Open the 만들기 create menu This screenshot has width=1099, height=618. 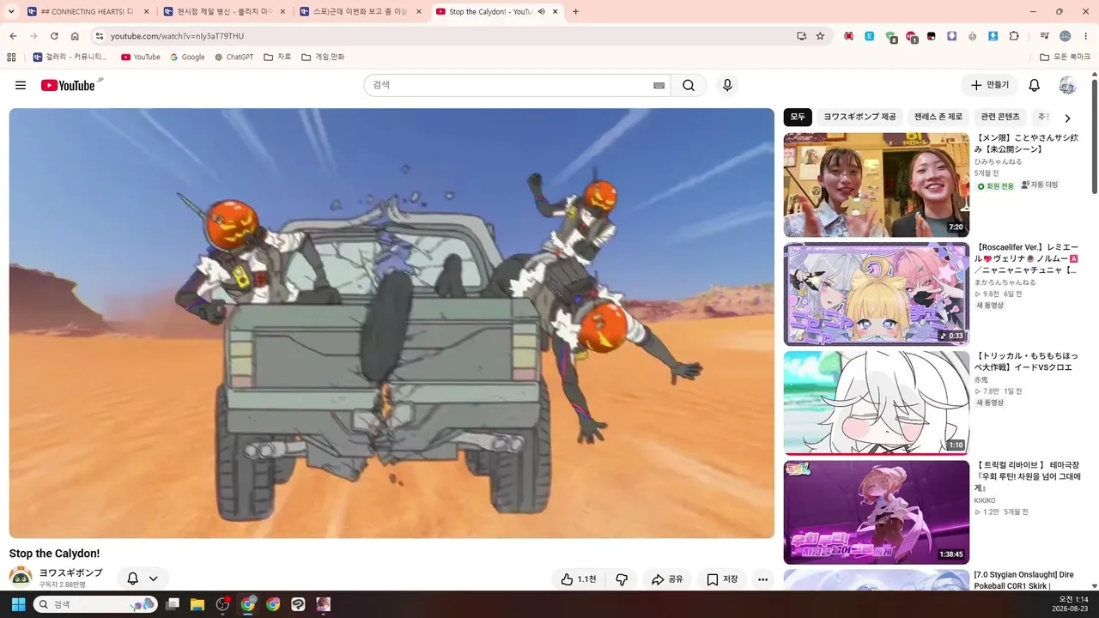coord(990,85)
